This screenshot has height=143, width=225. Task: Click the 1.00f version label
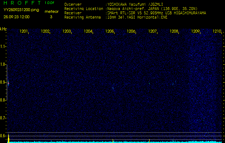50,3
